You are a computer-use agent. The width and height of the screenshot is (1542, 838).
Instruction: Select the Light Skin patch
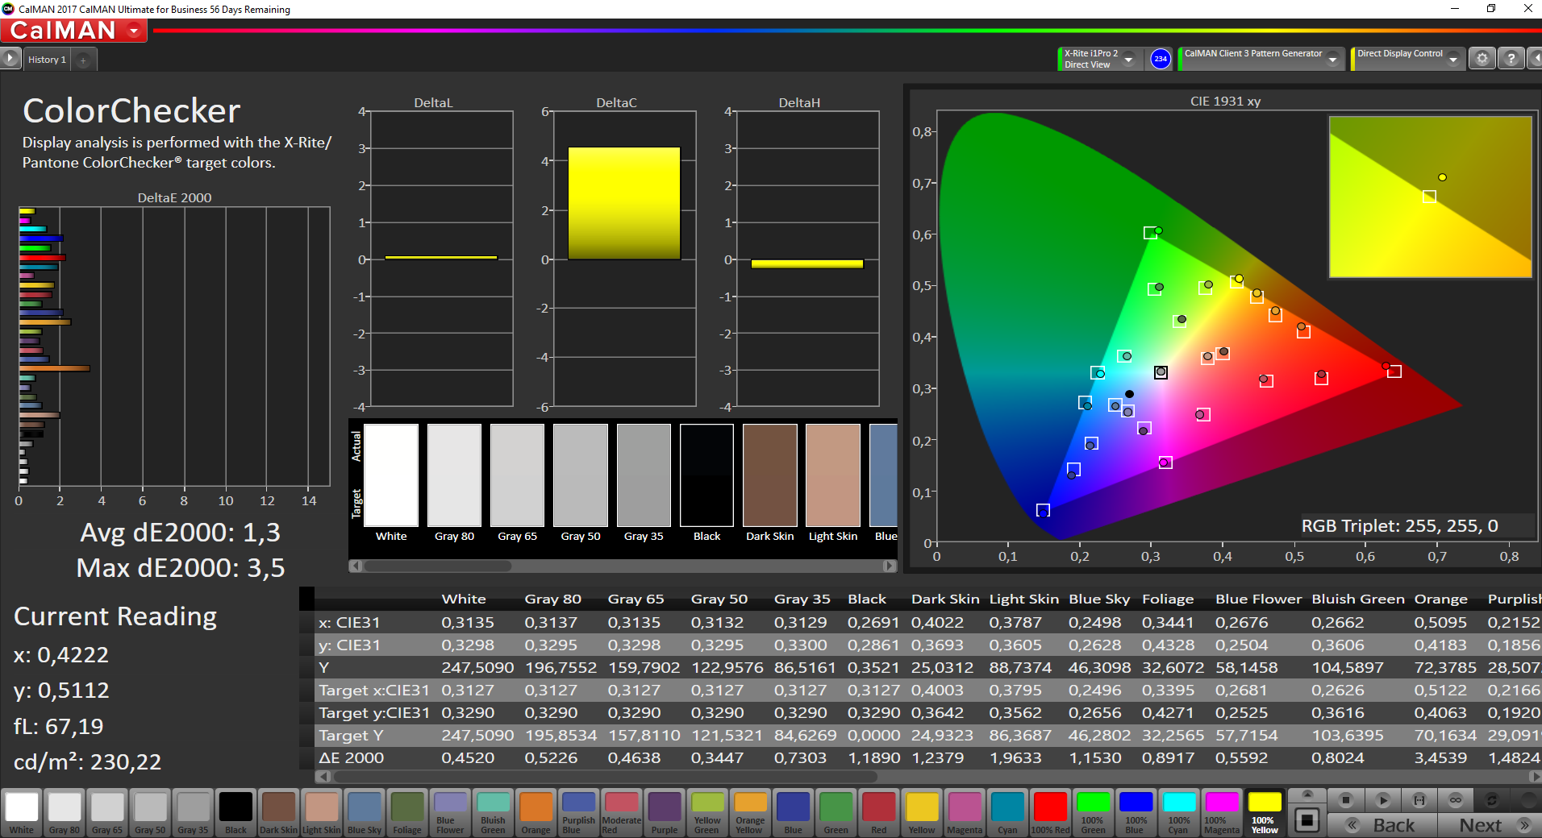point(322,812)
